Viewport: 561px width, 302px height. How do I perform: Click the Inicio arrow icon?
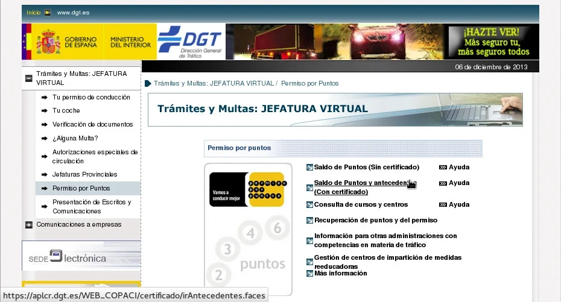48,13
